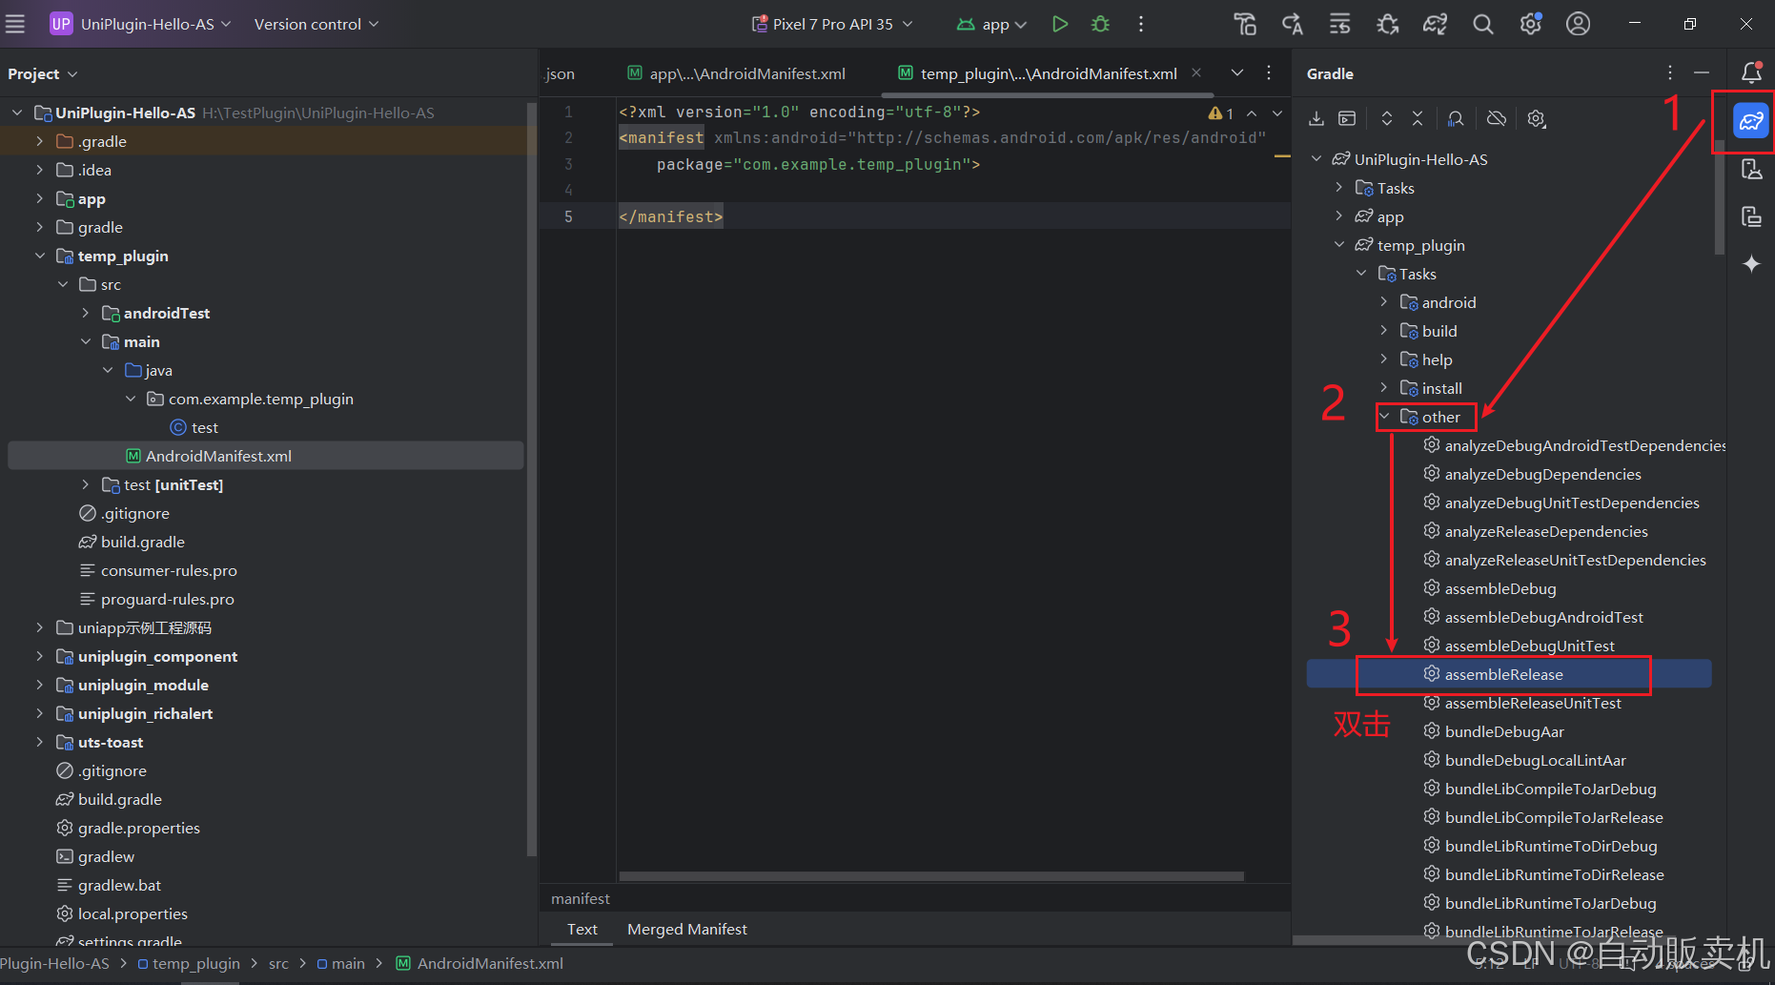Open the test class file
The height and width of the screenshot is (985, 1775).
tap(194, 427)
